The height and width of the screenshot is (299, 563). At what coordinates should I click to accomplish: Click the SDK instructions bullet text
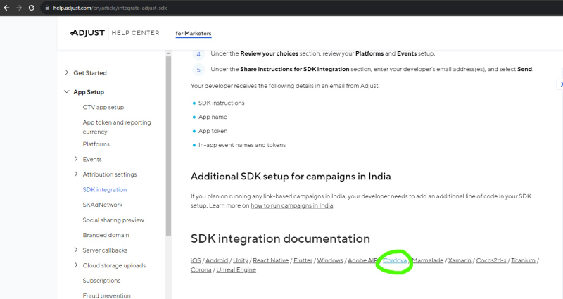221,103
